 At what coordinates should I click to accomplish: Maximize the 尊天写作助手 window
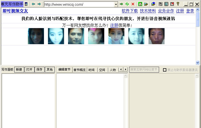(191, 4)
